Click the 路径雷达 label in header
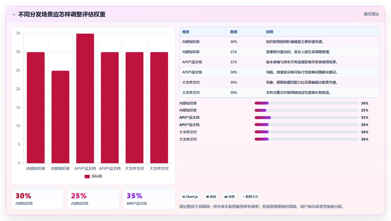The image size is (391, 221). click(372, 14)
